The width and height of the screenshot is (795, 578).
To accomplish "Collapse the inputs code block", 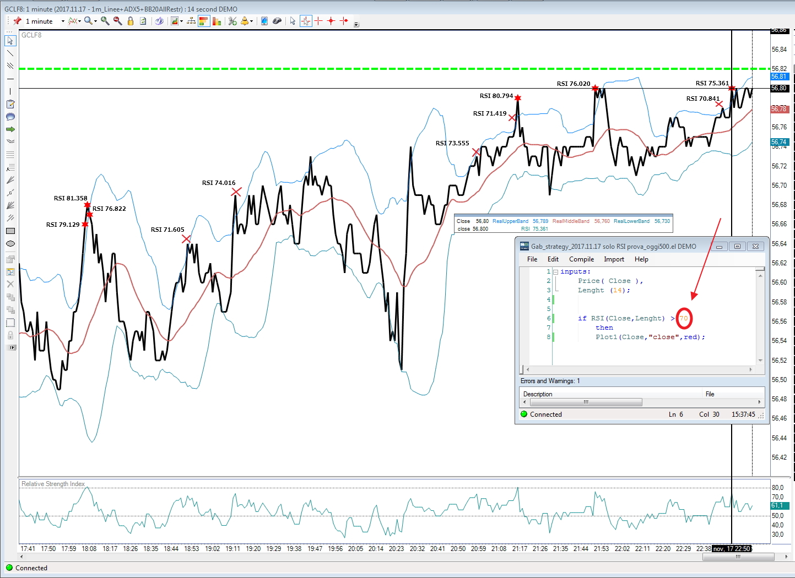I will tap(555, 272).
